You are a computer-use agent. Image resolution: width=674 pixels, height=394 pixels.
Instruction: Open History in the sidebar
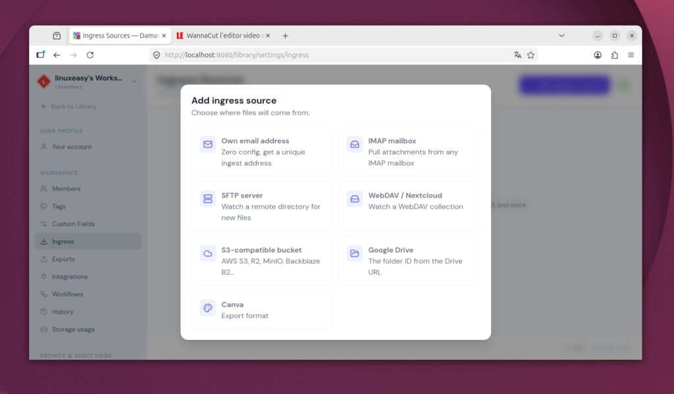(x=88, y=312)
